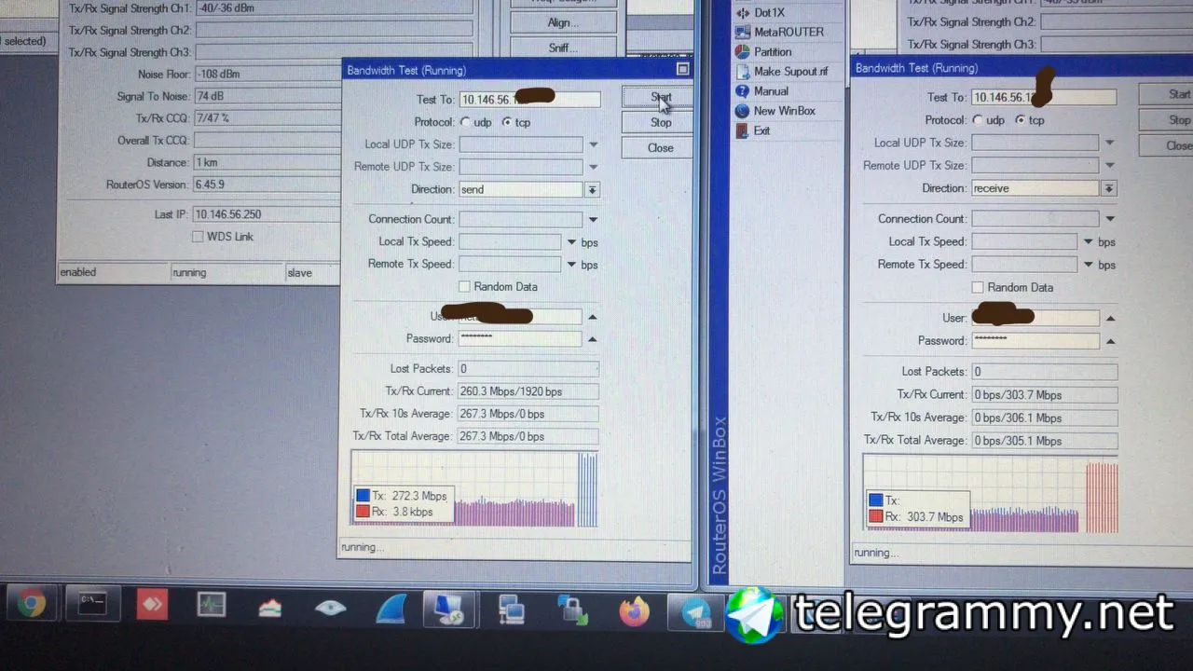This screenshot has height=671, width=1193.
Task: Open the Remote Desktop taskbar icon
Action: [448, 610]
